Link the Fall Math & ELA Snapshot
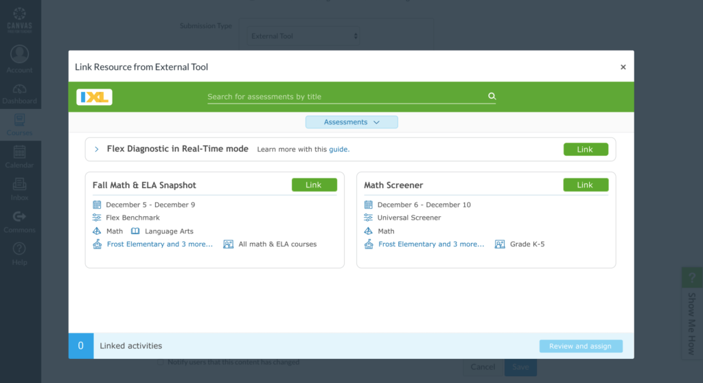This screenshot has height=383, width=703. coord(314,185)
